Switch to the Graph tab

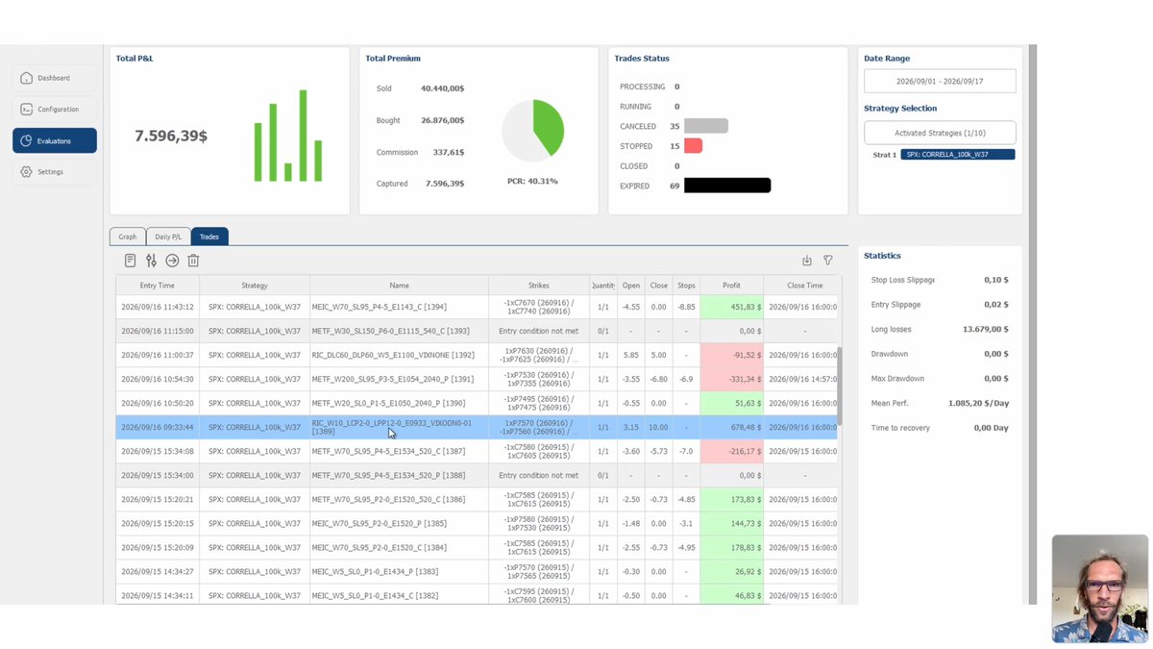coord(128,237)
